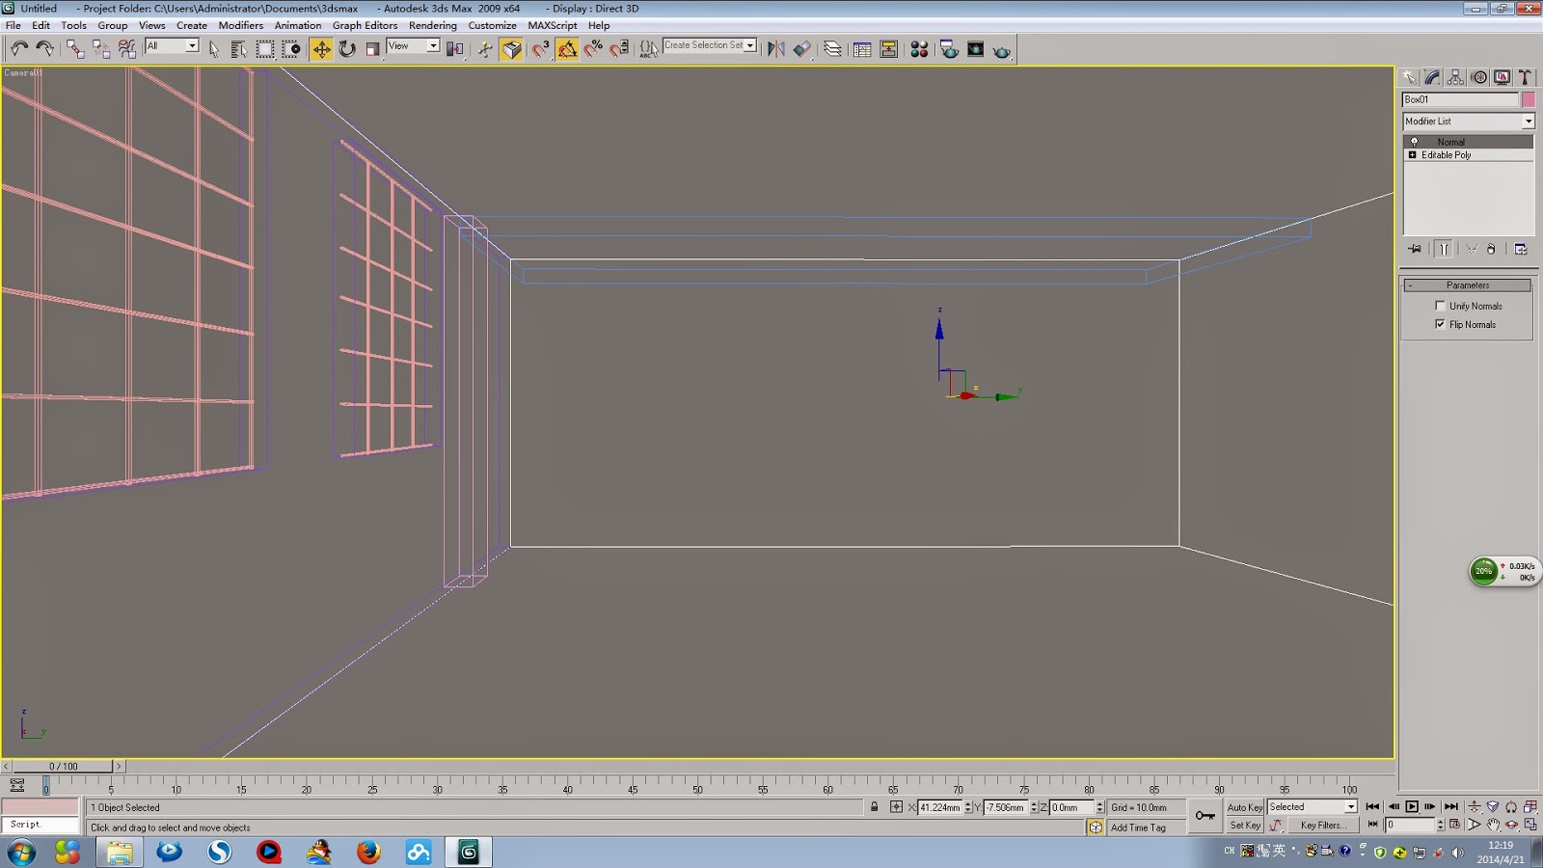Click the Set Key button
Viewport: 1543px width, 868px height.
[1244, 826]
